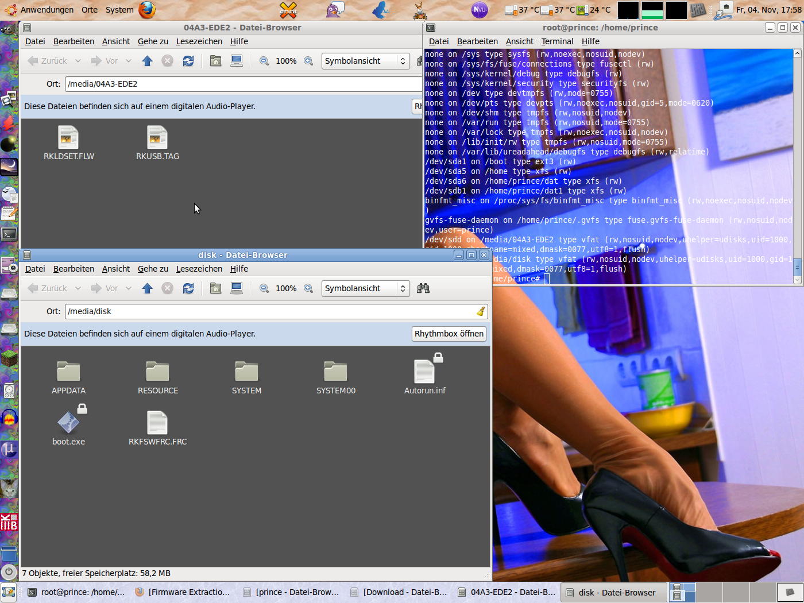Click the workspace switcher in bottom panel
This screenshot has height=603, width=804.
pos(722,592)
